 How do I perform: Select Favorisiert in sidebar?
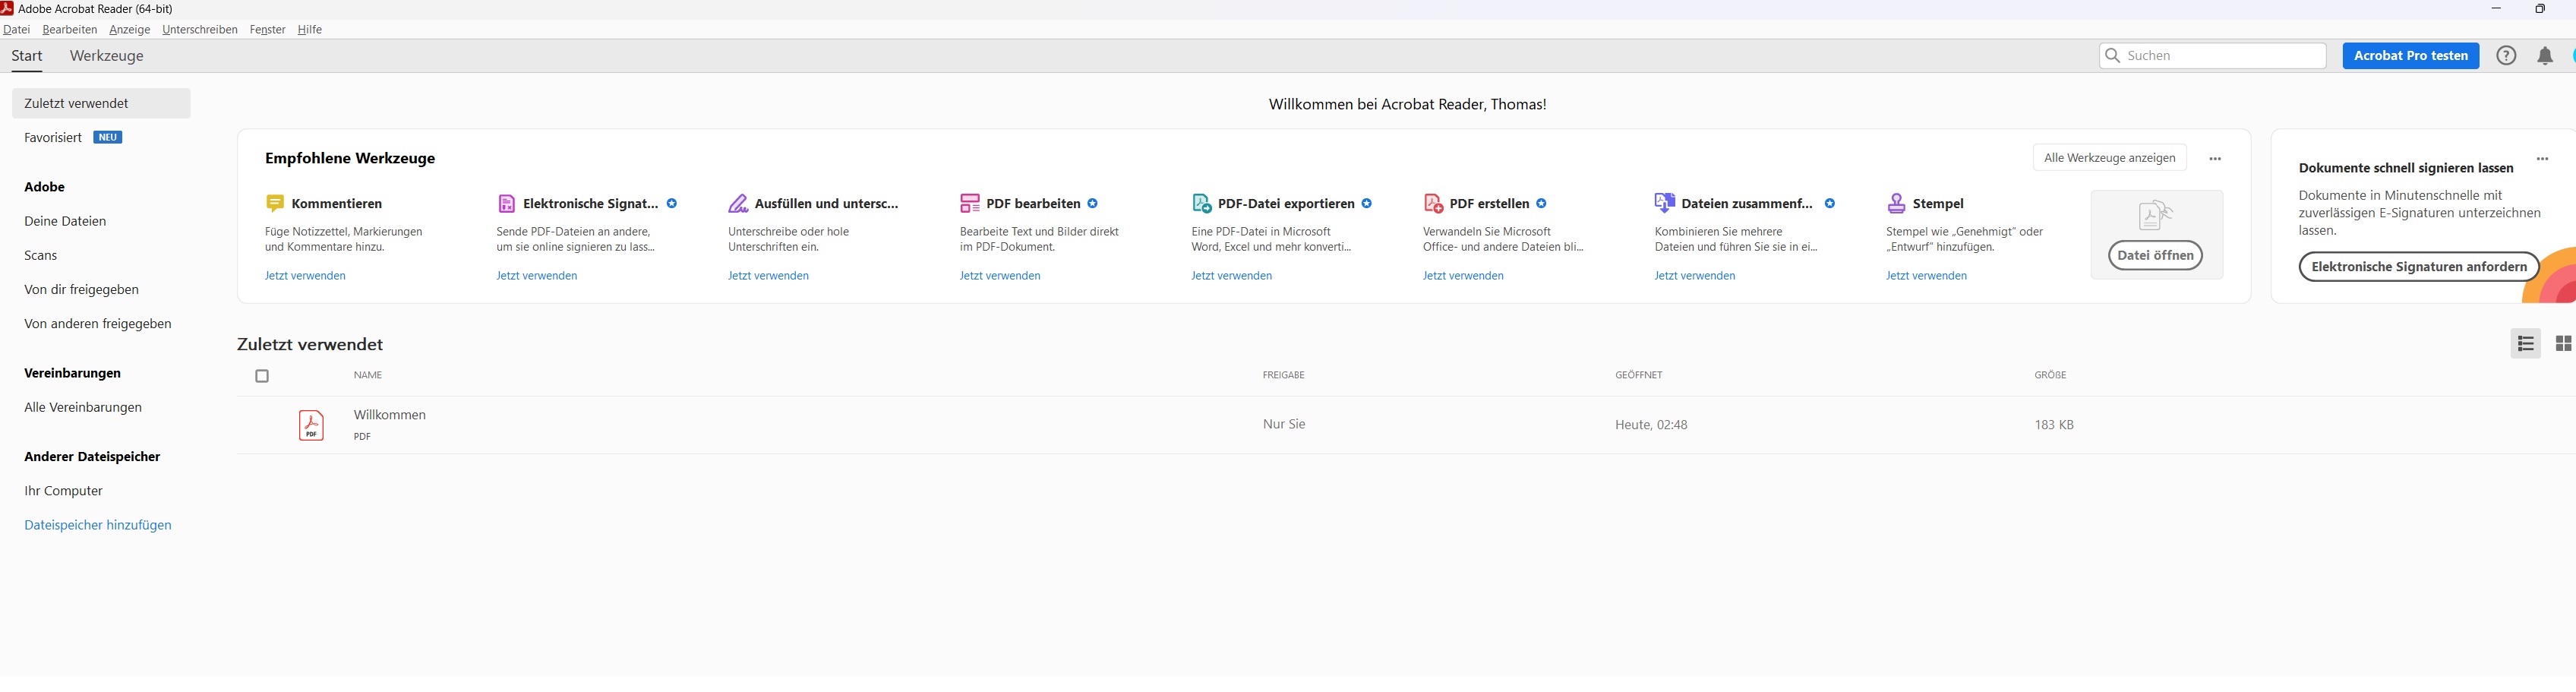coord(53,138)
